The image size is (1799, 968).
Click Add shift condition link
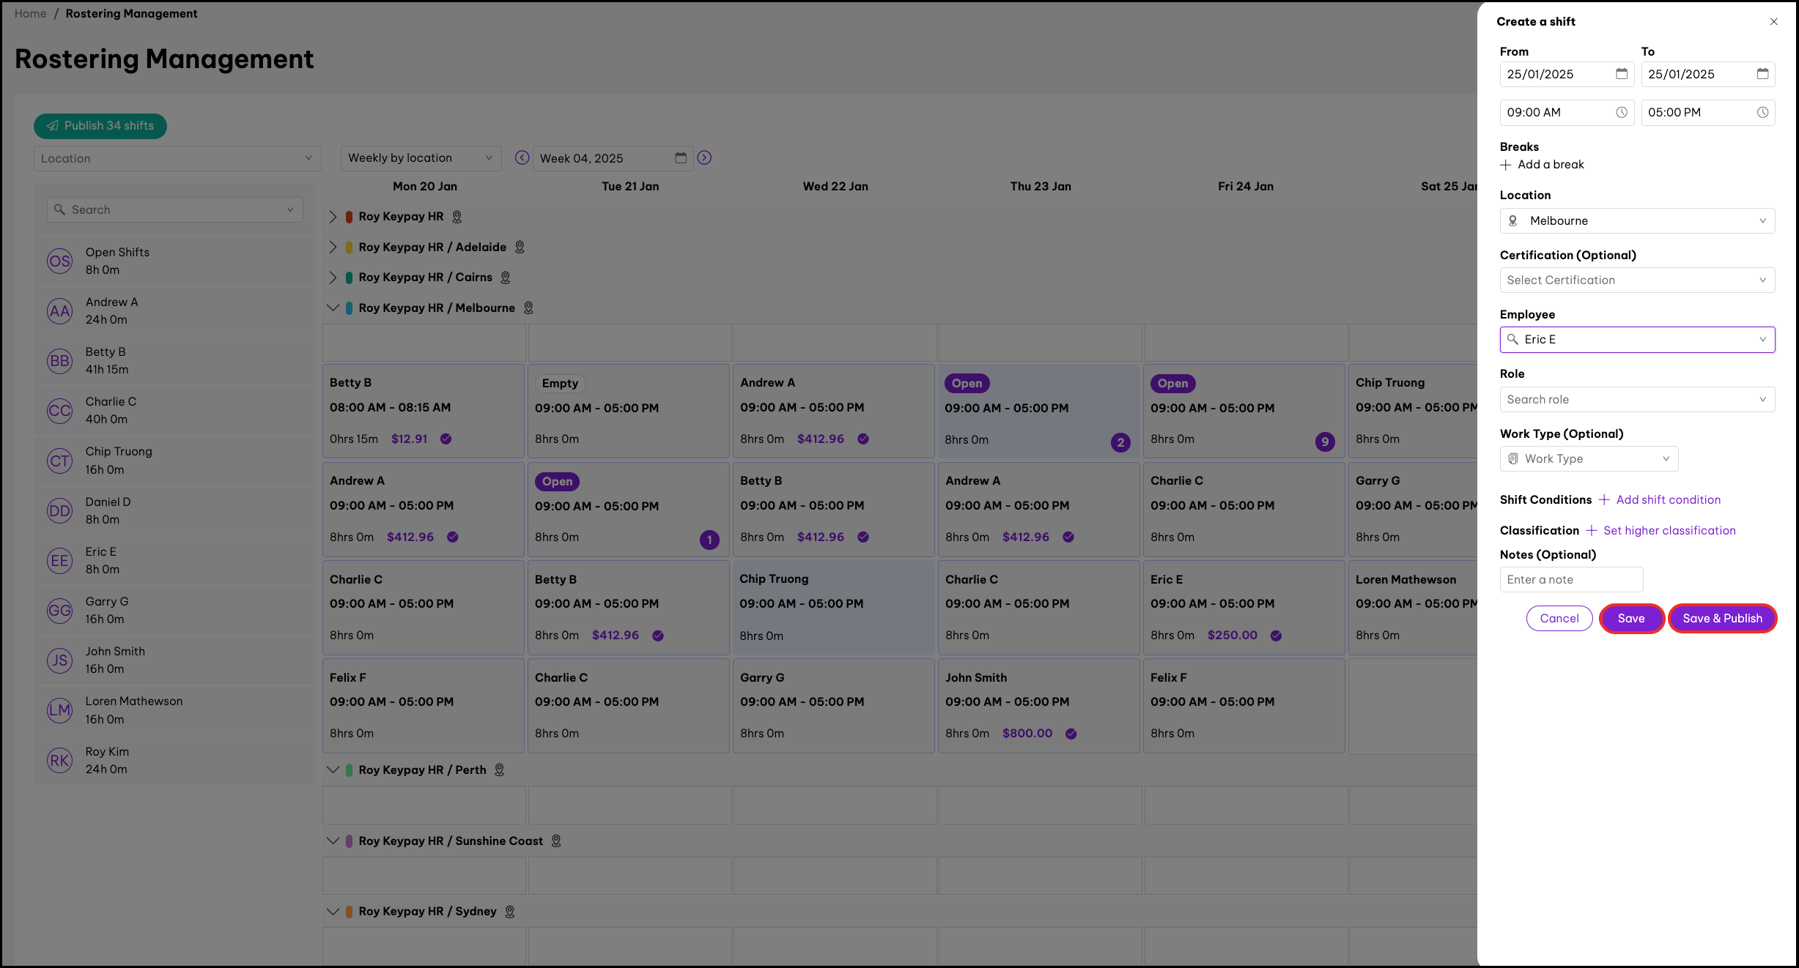pos(1668,500)
